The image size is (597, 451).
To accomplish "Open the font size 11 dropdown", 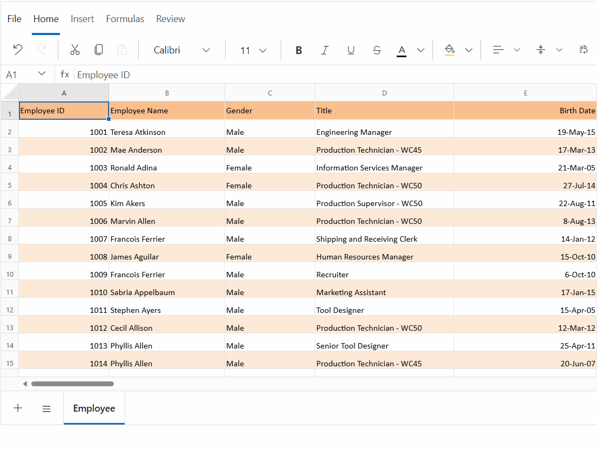I will 253,50.
